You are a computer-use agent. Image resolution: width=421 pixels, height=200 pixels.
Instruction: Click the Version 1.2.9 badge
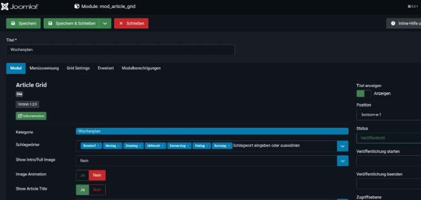(x=27, y=104)
